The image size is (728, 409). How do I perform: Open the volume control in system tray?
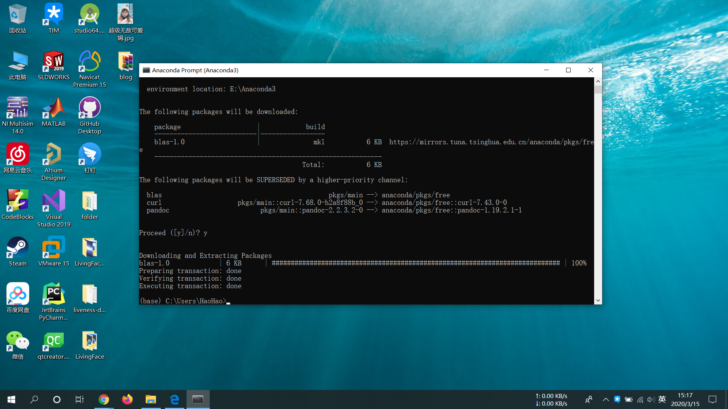pyautogui.click(x=651, y=399)
